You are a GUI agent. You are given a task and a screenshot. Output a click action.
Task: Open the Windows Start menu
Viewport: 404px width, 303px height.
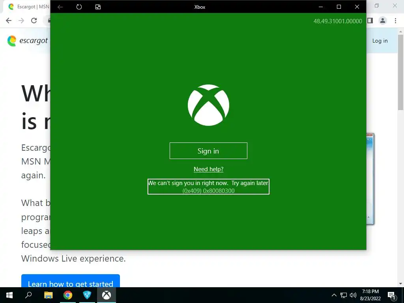[9, 295]
